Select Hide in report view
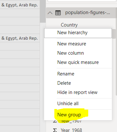 click(78, 92)
